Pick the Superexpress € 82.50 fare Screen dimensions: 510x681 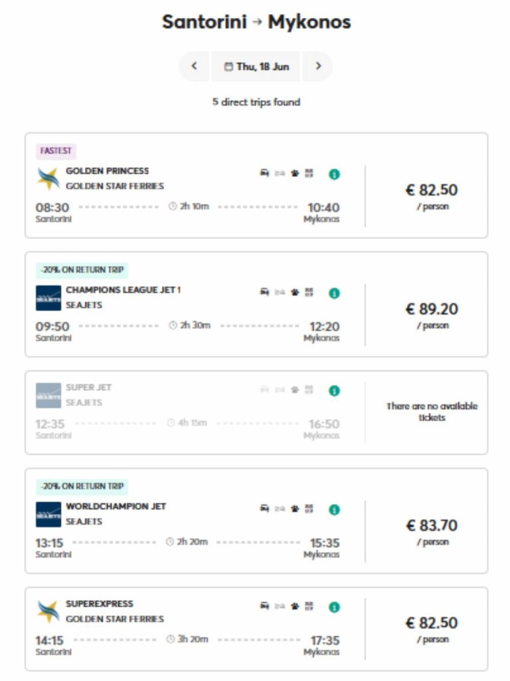[432, 623]
